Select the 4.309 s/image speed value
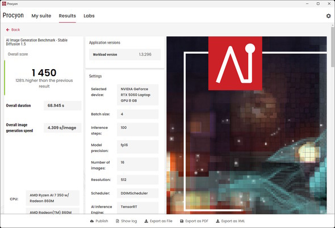 (62, 128)
